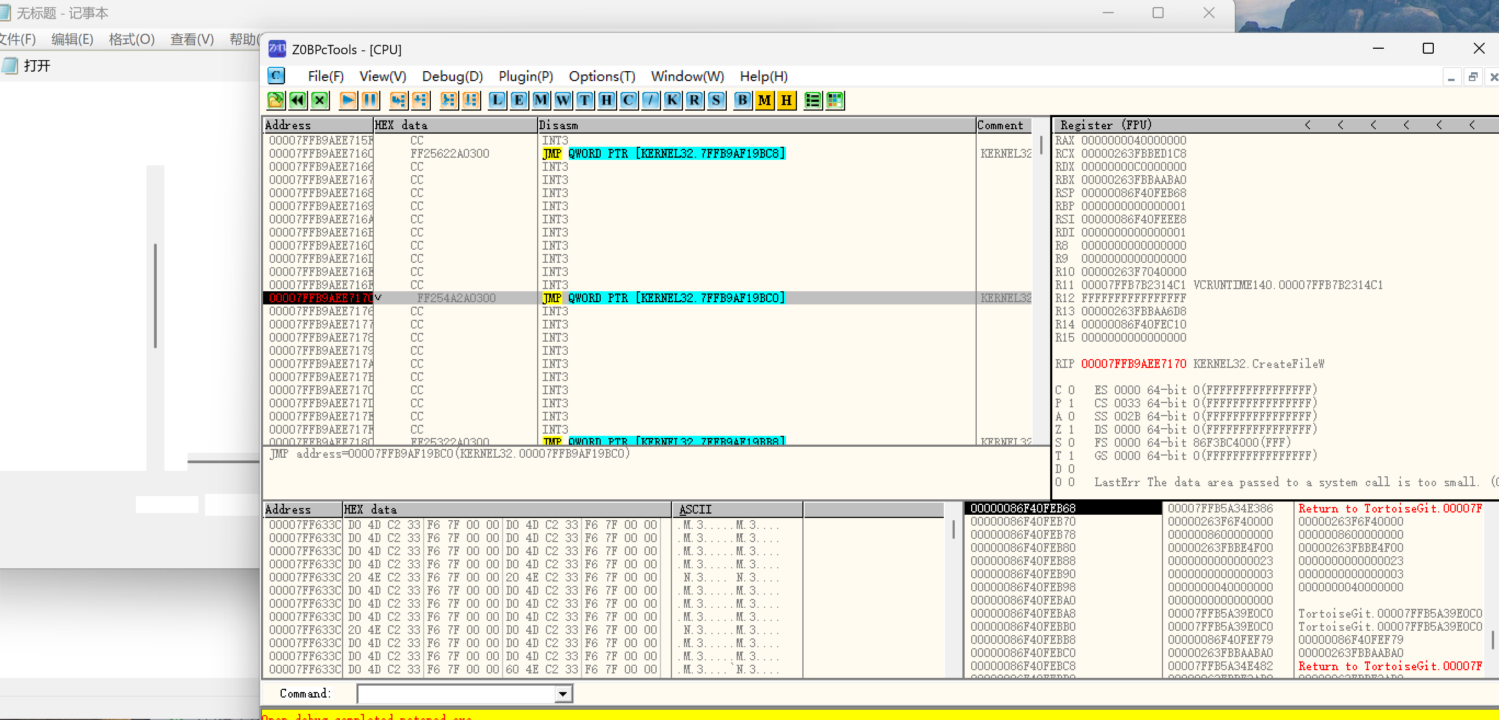Select RSP register value 00000086F40FEB68
1499x720 pixels.
pyautogui.click(x=1133, y=193)
